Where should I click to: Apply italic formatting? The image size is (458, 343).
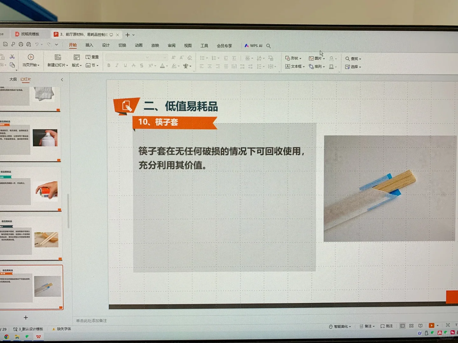(x=117, y=65)
